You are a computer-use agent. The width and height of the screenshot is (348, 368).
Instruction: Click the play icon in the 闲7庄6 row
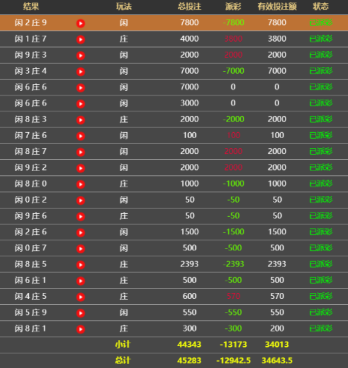[80, 136]
